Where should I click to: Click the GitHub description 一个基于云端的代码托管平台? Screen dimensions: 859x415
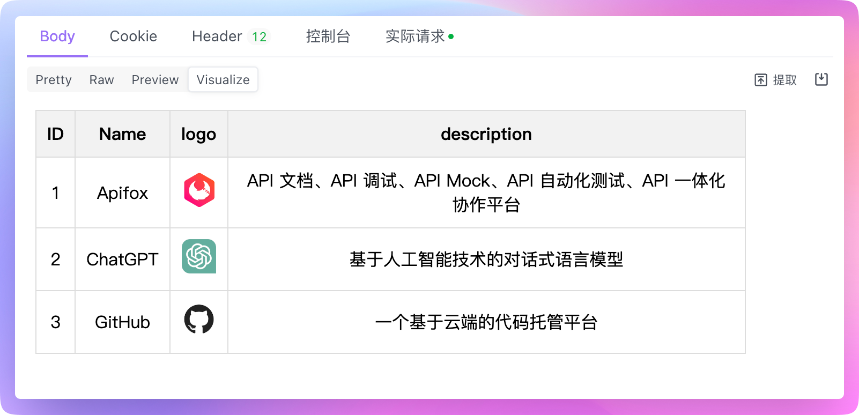(486, 322)
